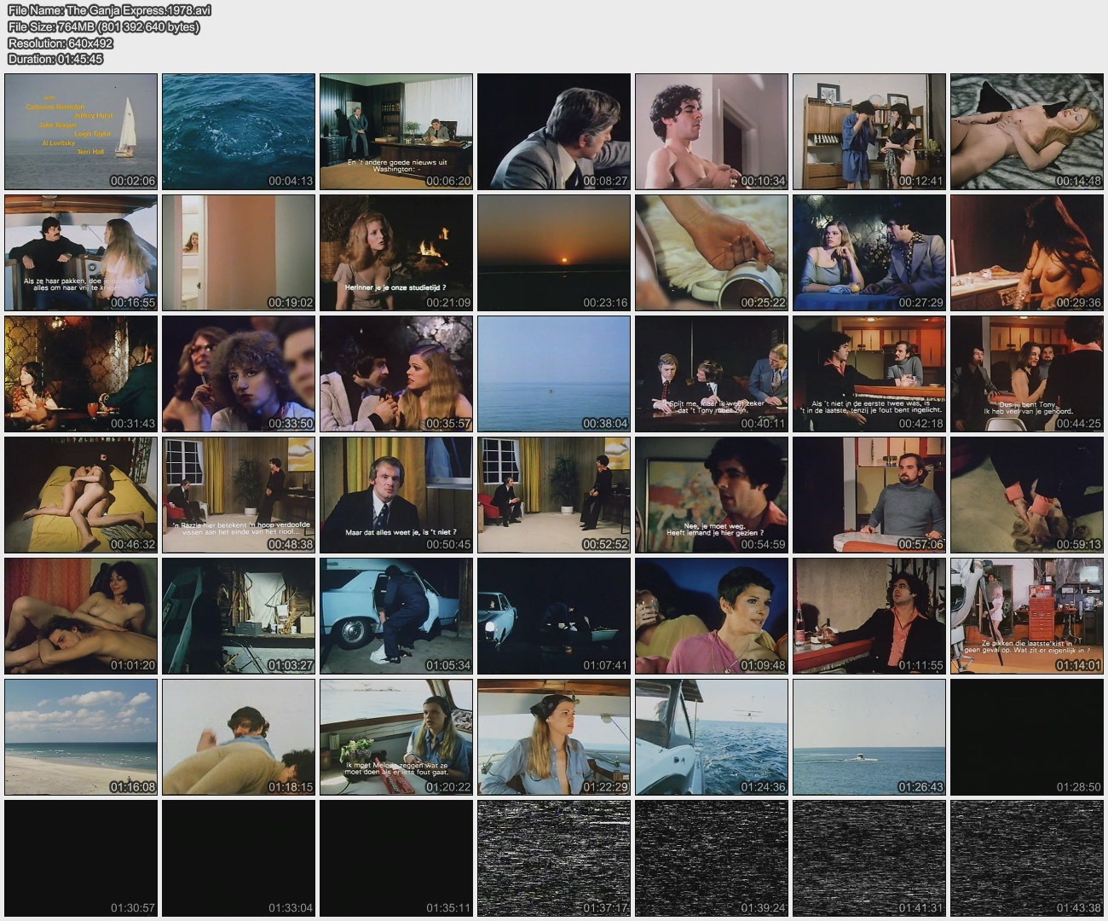This screenshot has width=1108, height=921.
Task: Select the office desk frame at 00:06:20
Action: (x=396, y=131)
